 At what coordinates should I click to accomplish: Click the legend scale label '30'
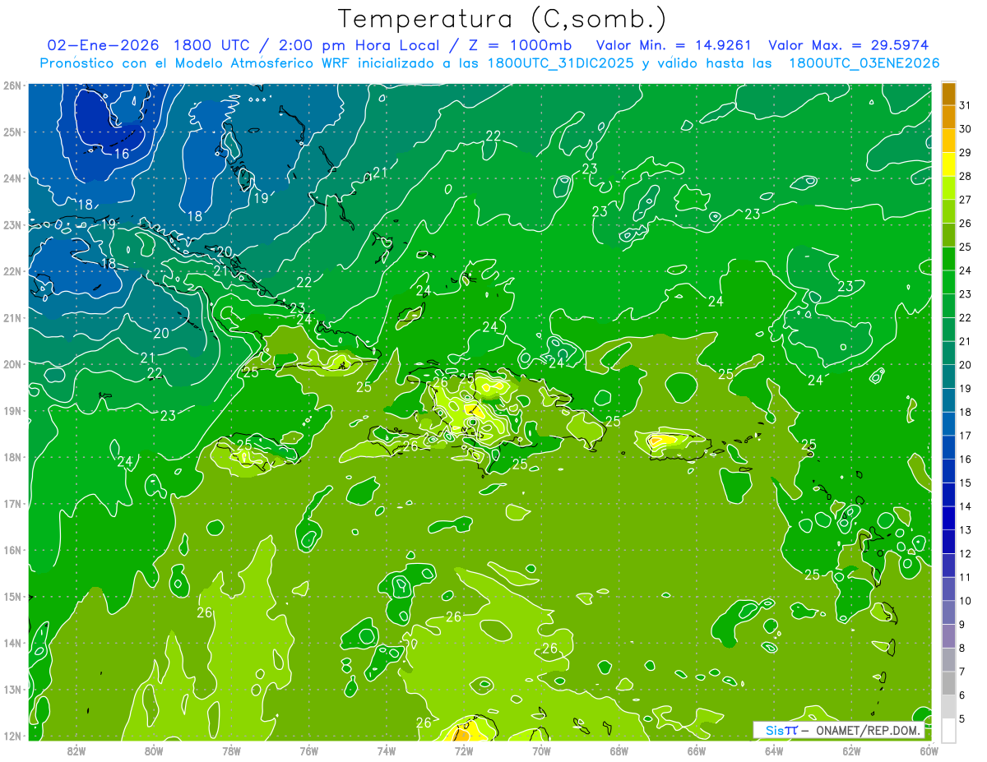[966, 128]
